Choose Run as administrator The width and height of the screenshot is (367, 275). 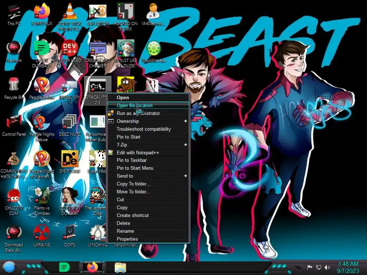coord(148,113)
